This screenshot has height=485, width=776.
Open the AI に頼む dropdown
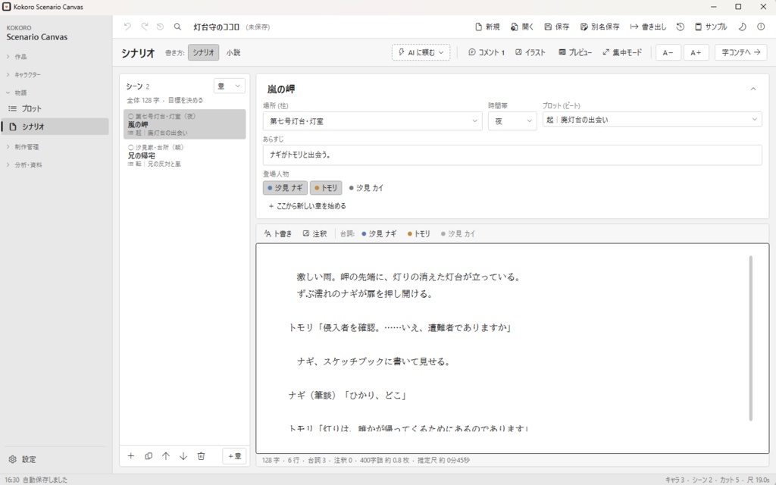pyautogui.click(x=421, y=52)
